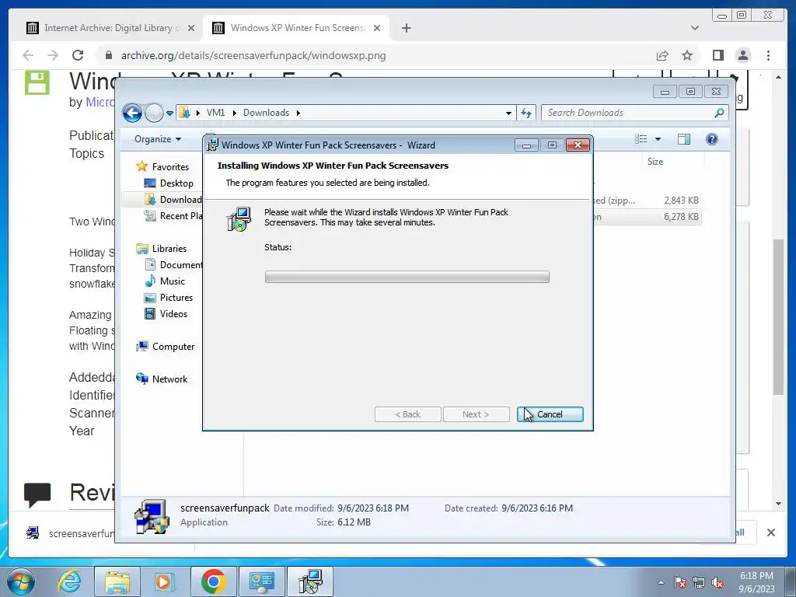
Task: Expand arrow after Downloads in breadcrumb
Action: (x=298, y=113)
